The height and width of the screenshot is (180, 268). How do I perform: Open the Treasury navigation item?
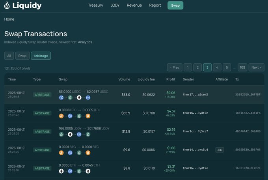coord(95,5)
